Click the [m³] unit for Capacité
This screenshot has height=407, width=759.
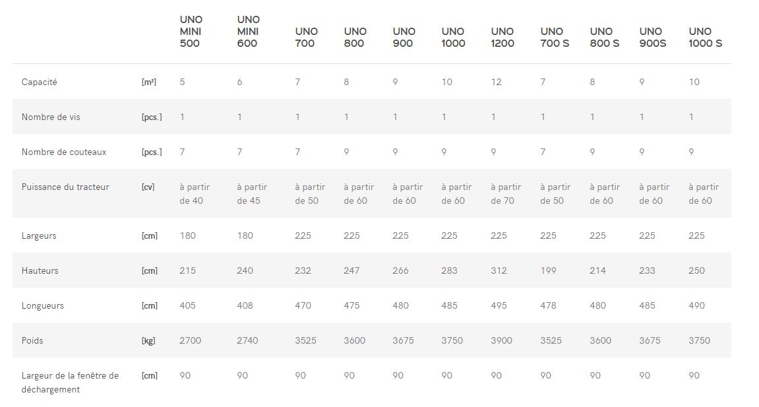(149, 82)
